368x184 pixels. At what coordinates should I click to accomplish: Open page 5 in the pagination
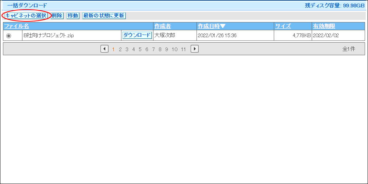(x=140, y=49)
